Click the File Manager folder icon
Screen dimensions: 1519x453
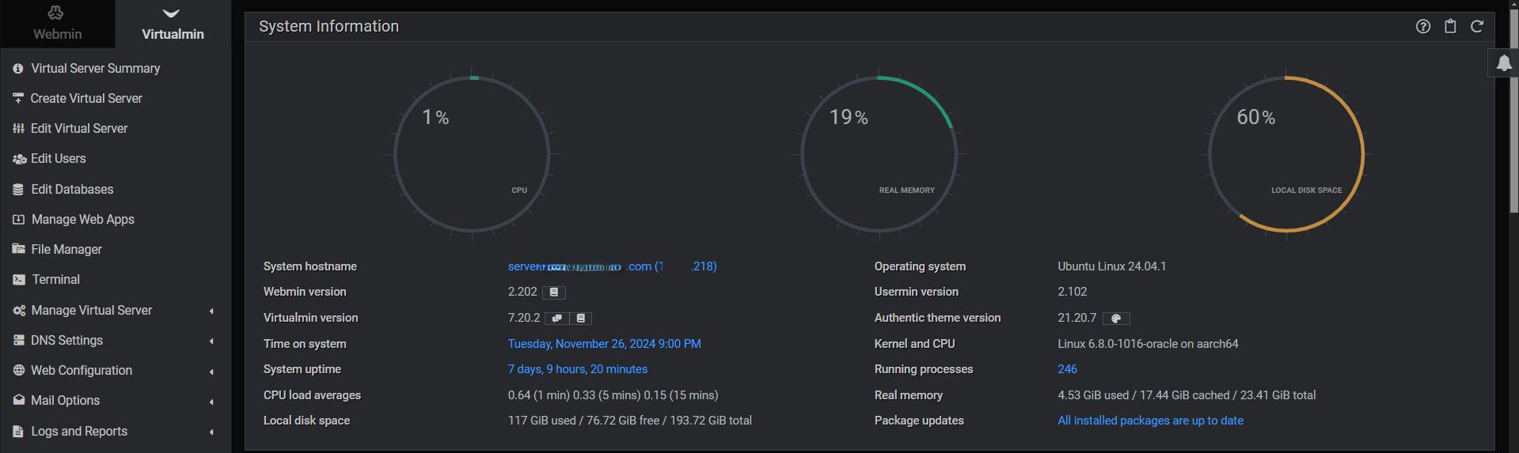pyautogui.click(x=19, y=249)
